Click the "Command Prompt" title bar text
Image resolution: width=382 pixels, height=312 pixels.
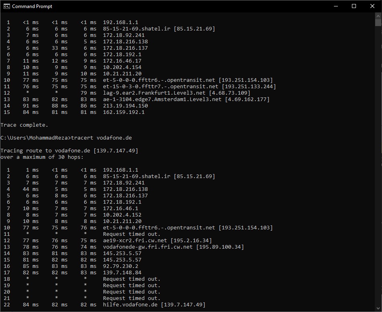32,6
